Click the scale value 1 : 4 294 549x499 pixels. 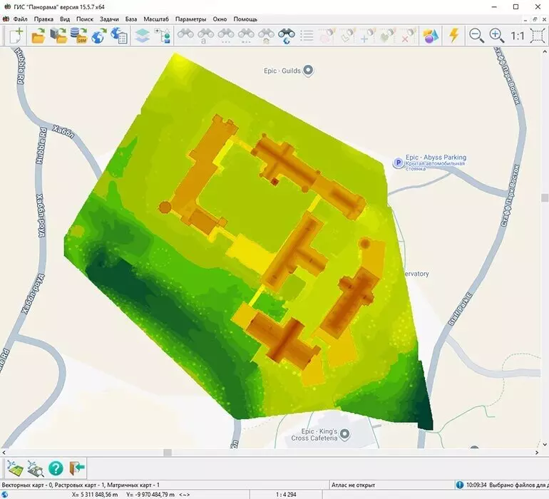(x=286, y=495)
